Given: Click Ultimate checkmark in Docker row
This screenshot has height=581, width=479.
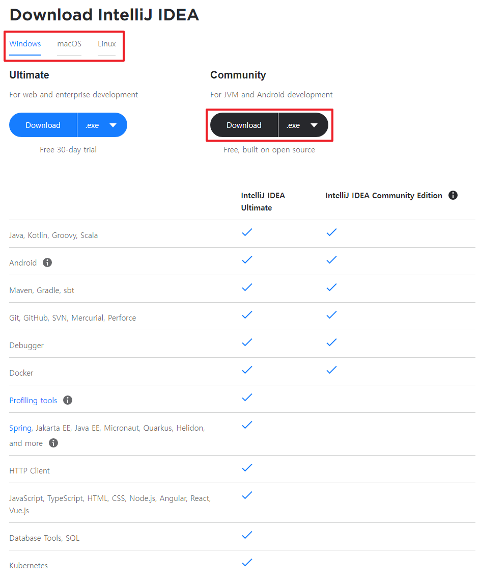Looking at the screenshot, I should (x=247, y=370).
